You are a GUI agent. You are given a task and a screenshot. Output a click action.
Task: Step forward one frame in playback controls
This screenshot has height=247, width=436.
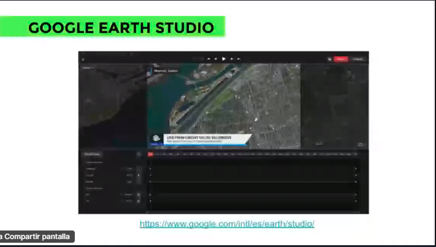pyautogui.click(x=232, y=59)
